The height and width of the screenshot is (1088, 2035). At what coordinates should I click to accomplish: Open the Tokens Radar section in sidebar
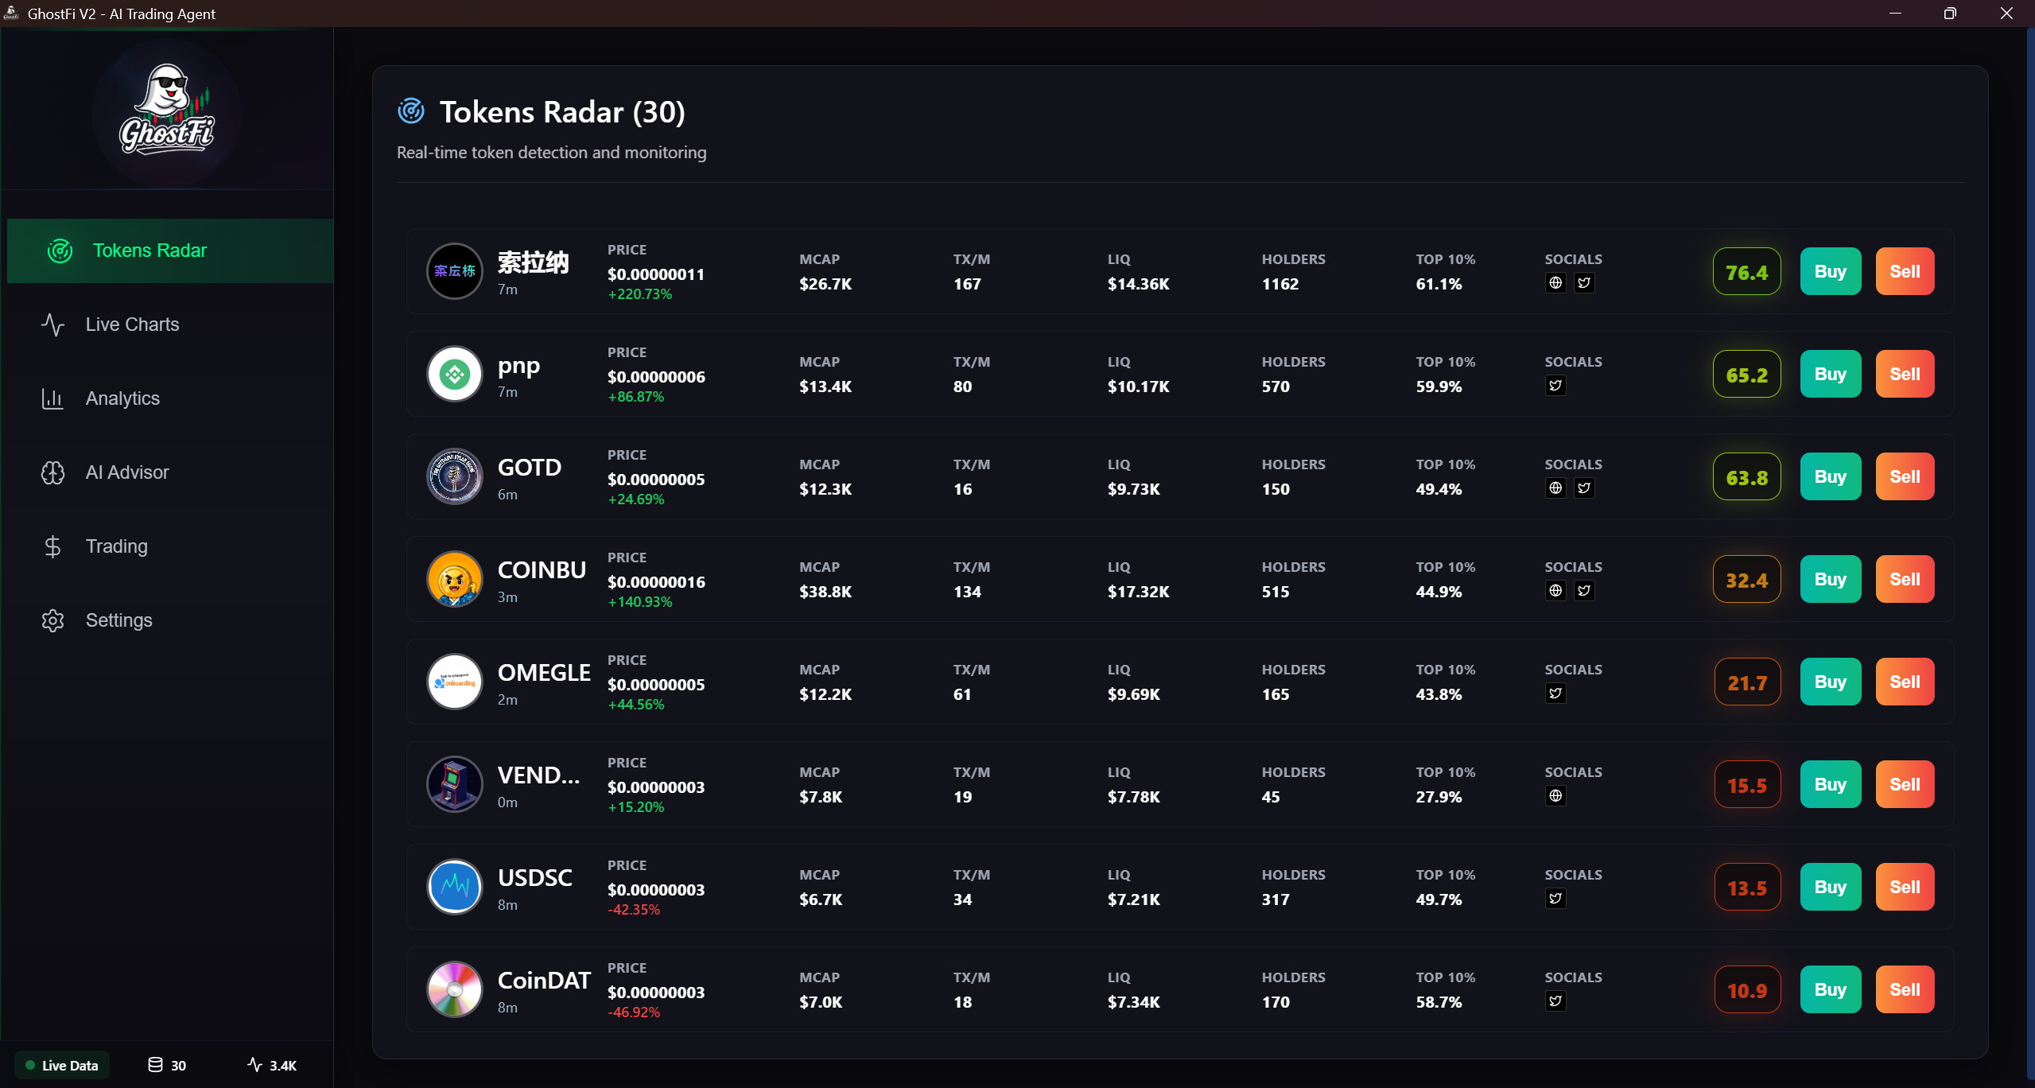point(150,250)
